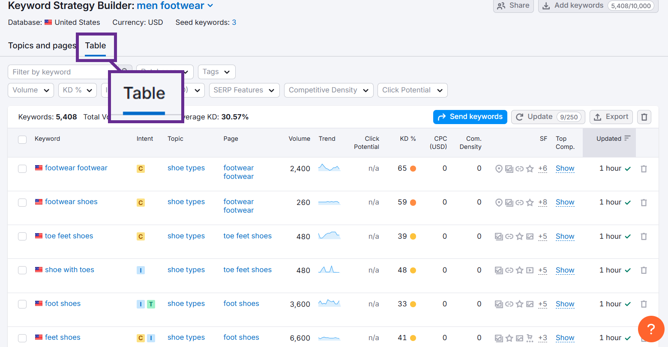This screenshot has height=347, width=668.
Task: Open the 'men footwear' list switcher chevron
Action: 210,6
